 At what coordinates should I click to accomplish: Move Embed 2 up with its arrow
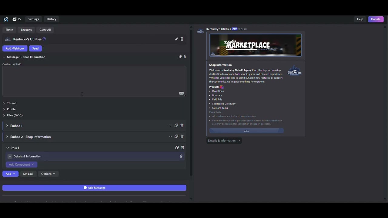click(170, 137)
